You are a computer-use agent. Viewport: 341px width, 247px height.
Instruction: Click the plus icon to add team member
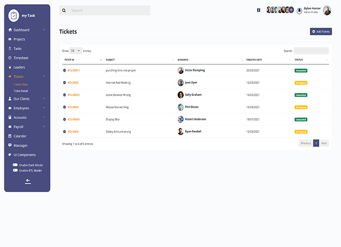pos(291,10)
